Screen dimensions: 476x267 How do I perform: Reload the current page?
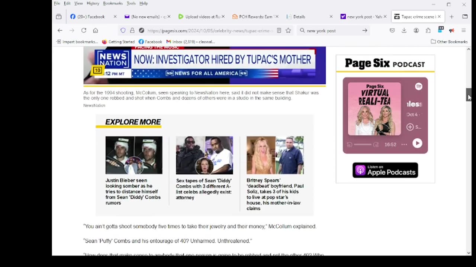pos(84,30)
